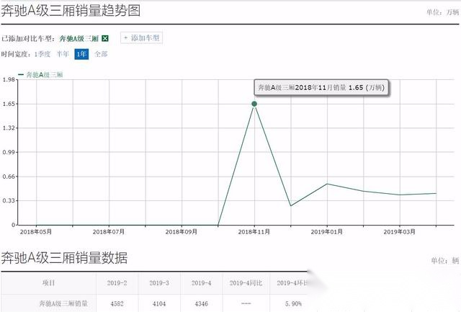Click the 奔驰A级三厢销量趋势图 heading
This screenshot has height=312, width=461.
(71, 11)
